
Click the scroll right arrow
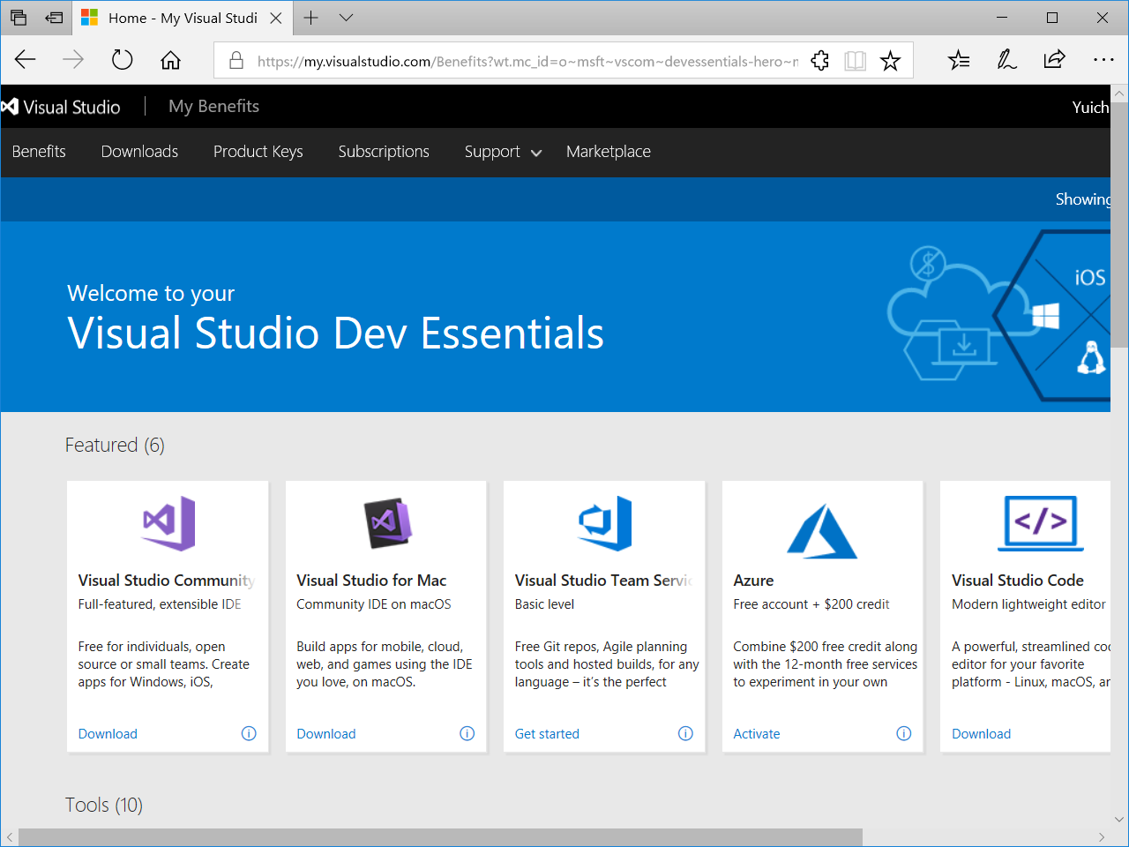tap(1102, 837)
